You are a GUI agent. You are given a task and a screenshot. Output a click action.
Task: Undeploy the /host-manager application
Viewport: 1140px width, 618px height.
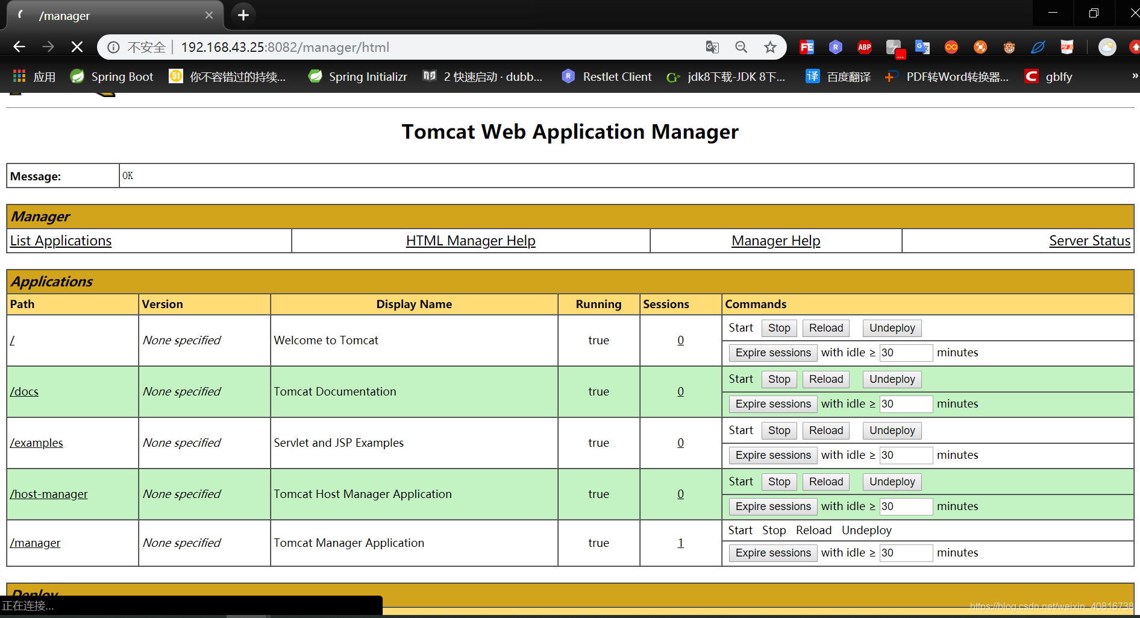point(892,482)
